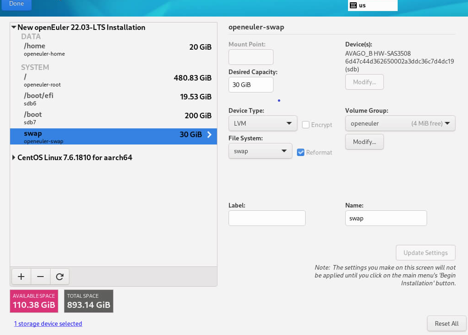
Task: Click the minus icon to remove mount point
Action: click(x=40, y=277)
